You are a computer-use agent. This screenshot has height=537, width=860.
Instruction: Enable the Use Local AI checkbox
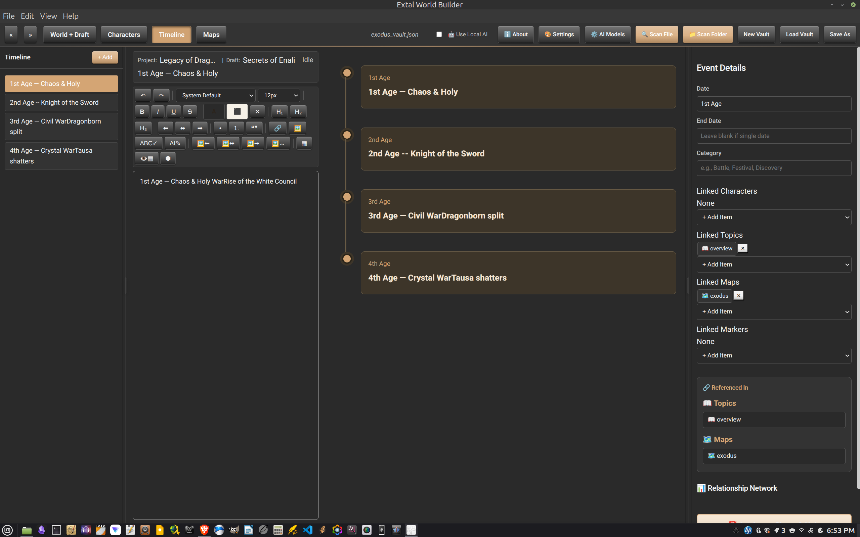coord(439,35)
